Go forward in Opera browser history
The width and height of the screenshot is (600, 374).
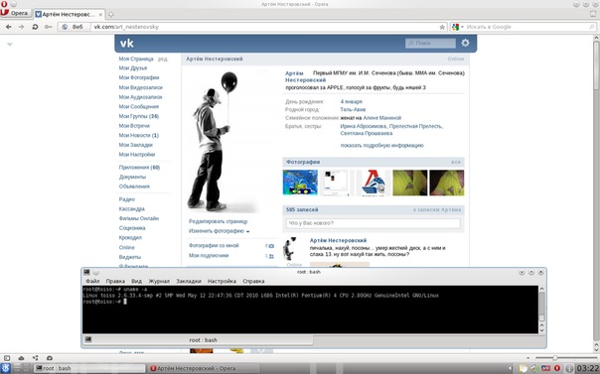pos(22,27)
